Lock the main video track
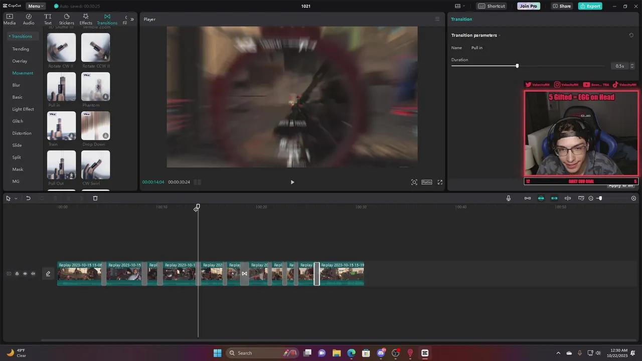This screenshot has height=361, width=642. coord(17,274)
